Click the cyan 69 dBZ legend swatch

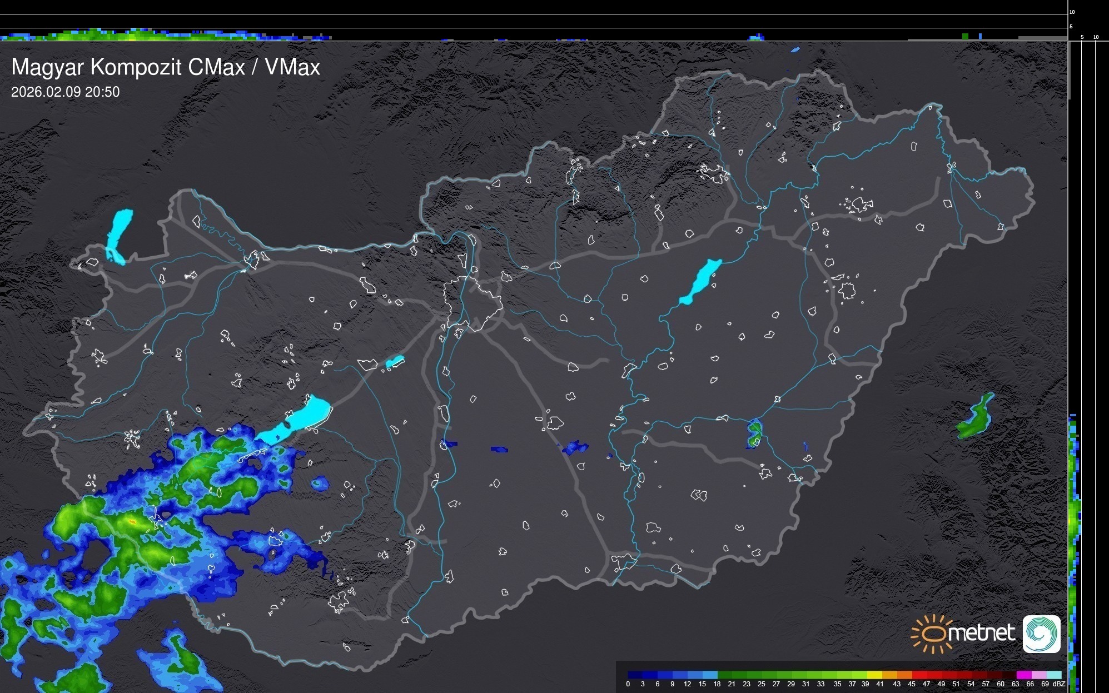[x=1053, y=675]
